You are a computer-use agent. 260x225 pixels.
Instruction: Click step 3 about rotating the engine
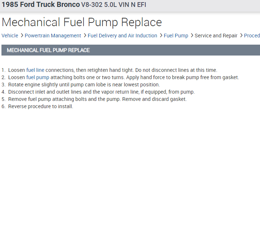84,85
